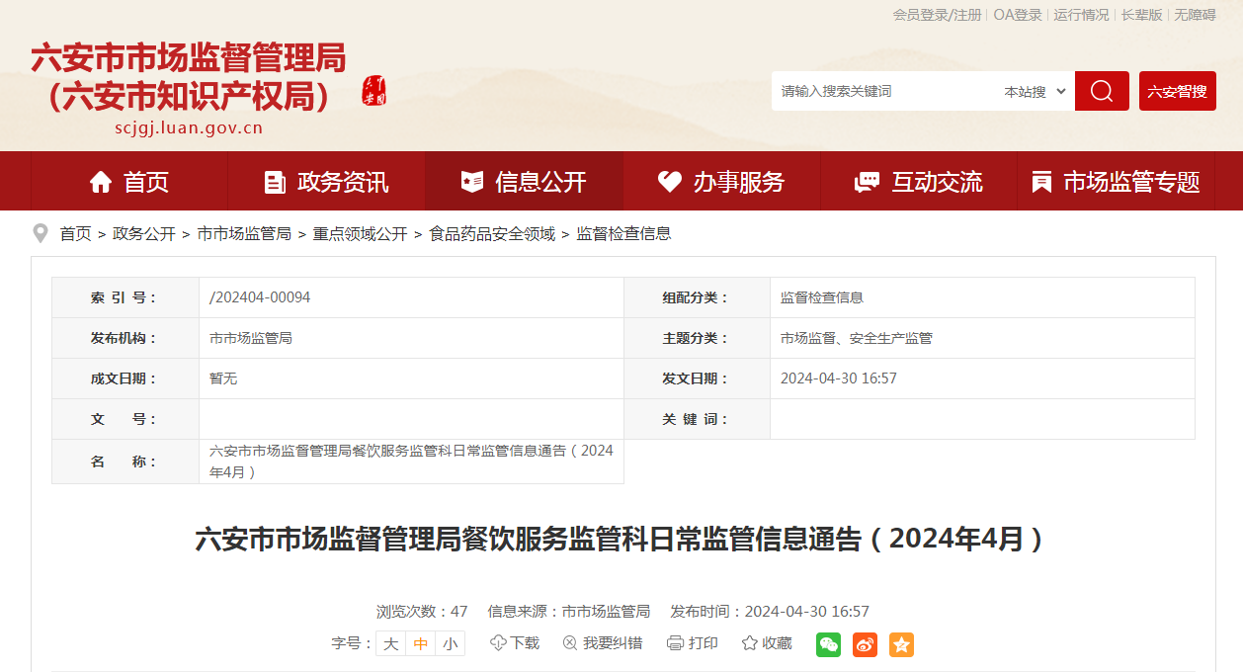Screen dimensions: 1243x672
Task: Click the chat bubble icon beside 互动交流
Action: pos(867,182)
